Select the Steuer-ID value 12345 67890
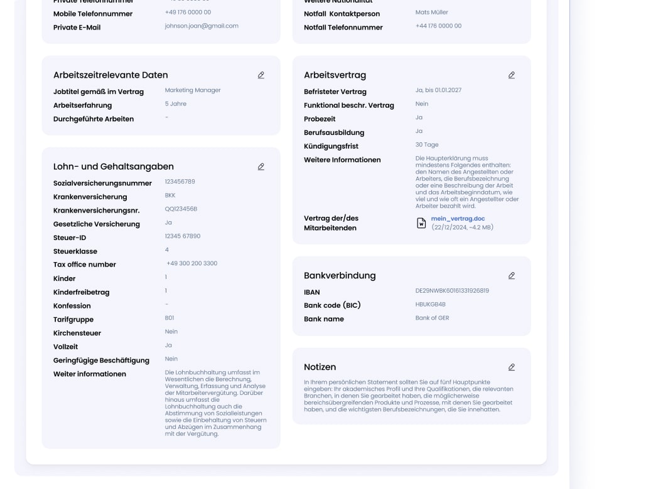This screenshot has height=489, width=658. coord(183,236)
